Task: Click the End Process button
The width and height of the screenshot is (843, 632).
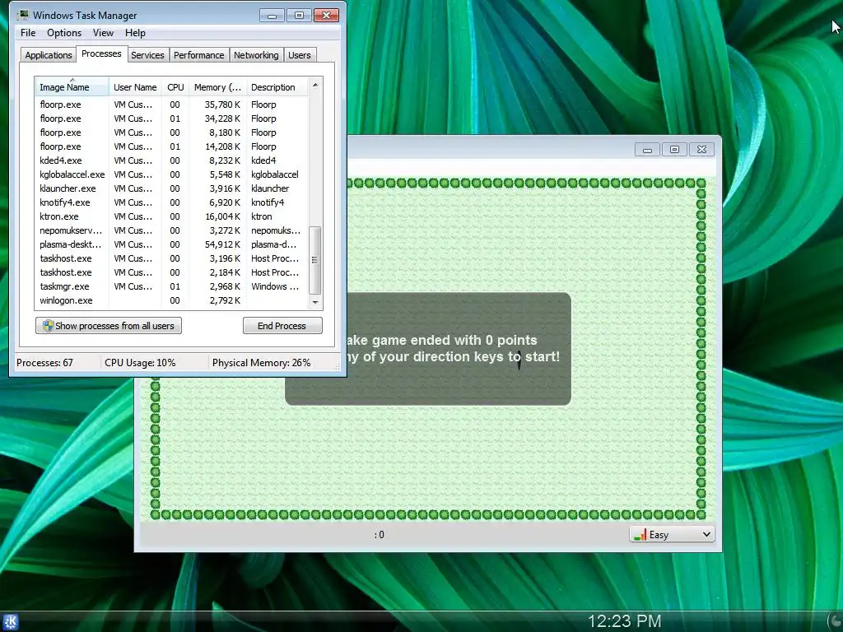Action: point(282,326)
